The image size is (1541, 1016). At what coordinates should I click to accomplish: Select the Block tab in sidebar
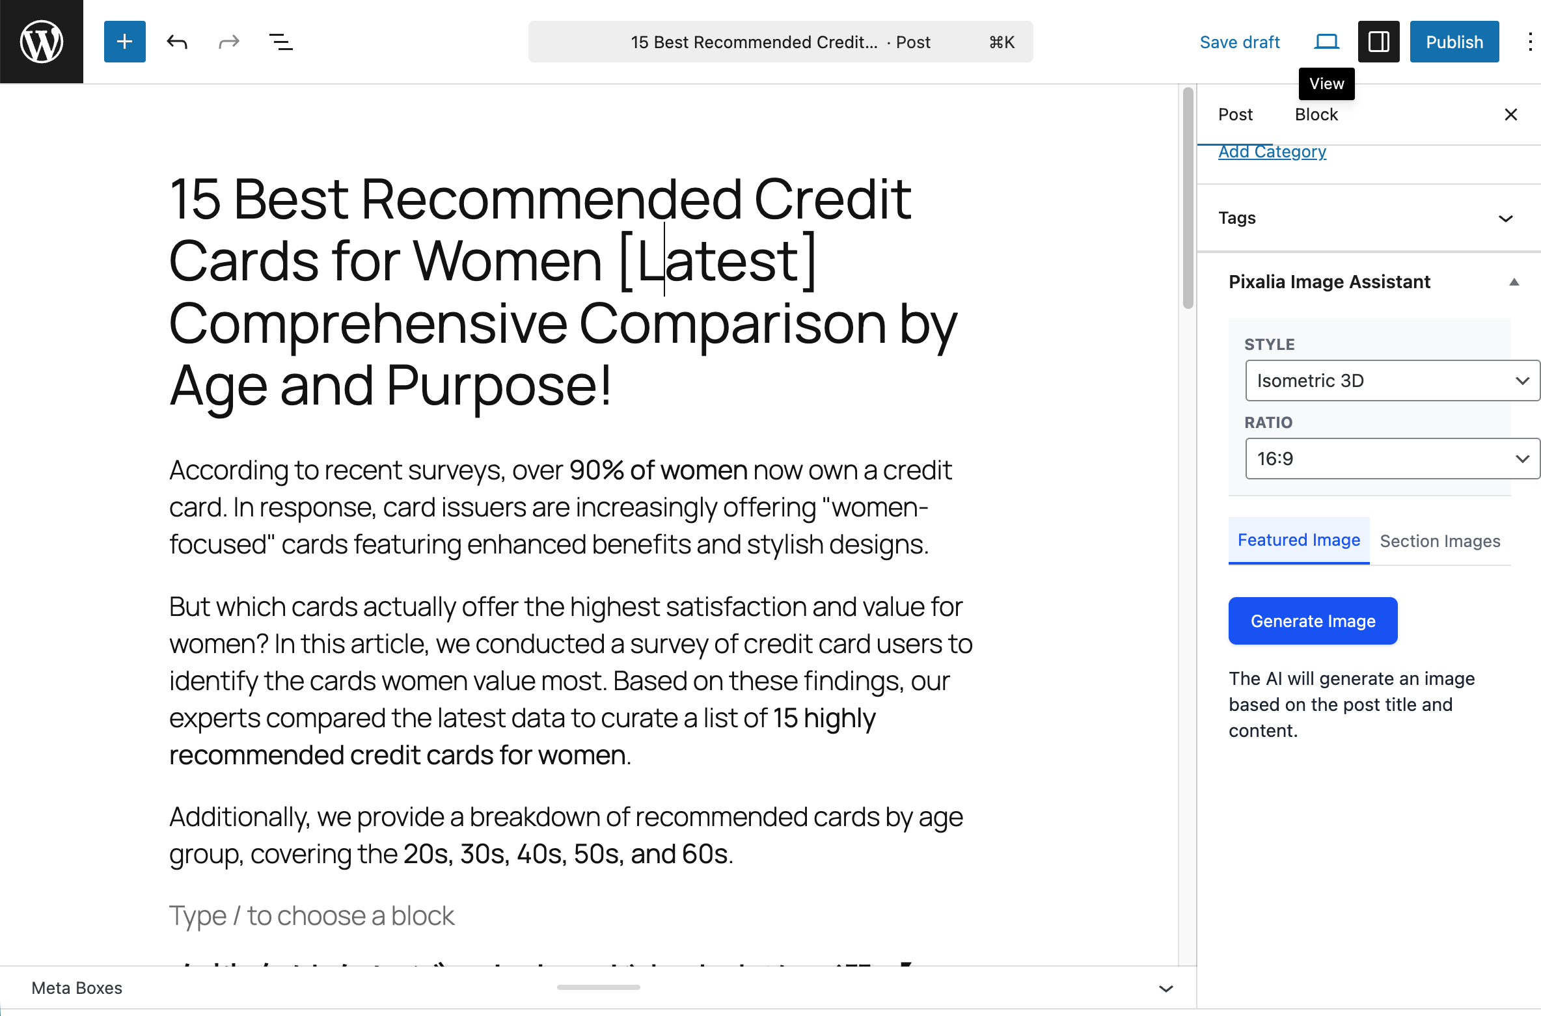1316,114
